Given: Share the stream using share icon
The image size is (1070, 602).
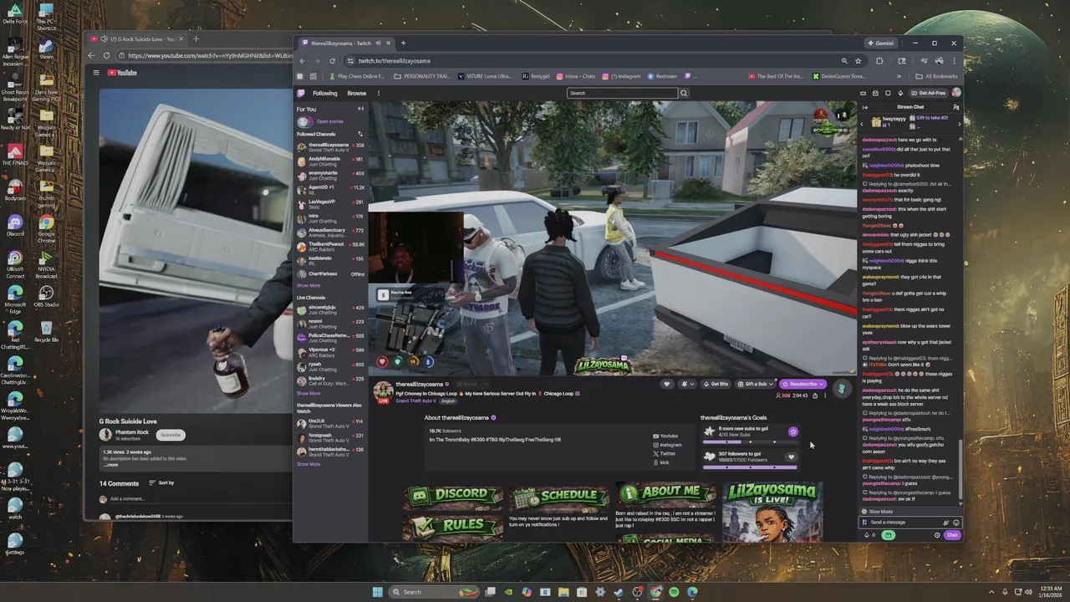Looking at the screenshot, I should [x=815, y=395].
